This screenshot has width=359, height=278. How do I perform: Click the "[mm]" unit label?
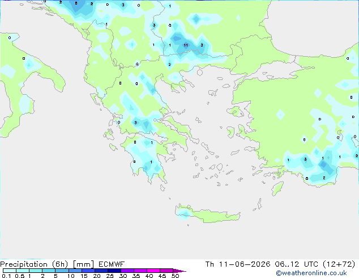84,264
